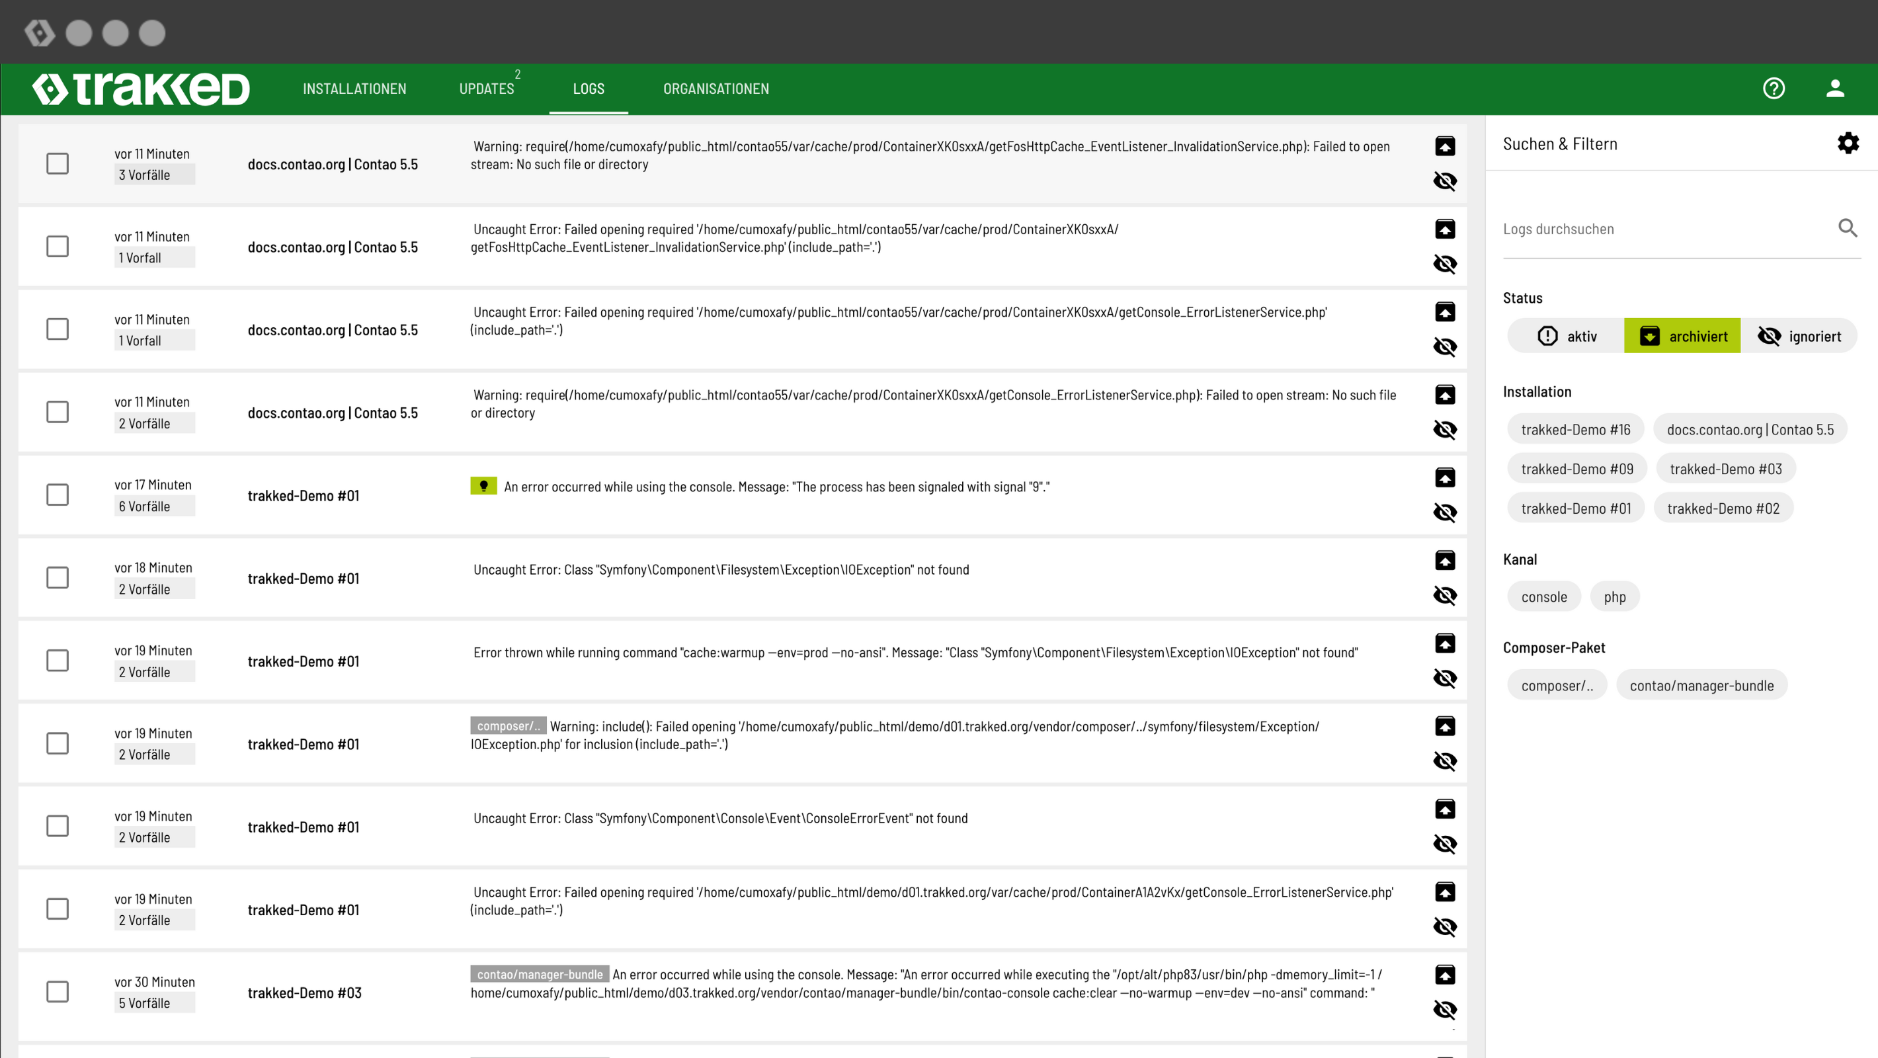Filter by contao/manager-bundle package

click(1701, 686)
